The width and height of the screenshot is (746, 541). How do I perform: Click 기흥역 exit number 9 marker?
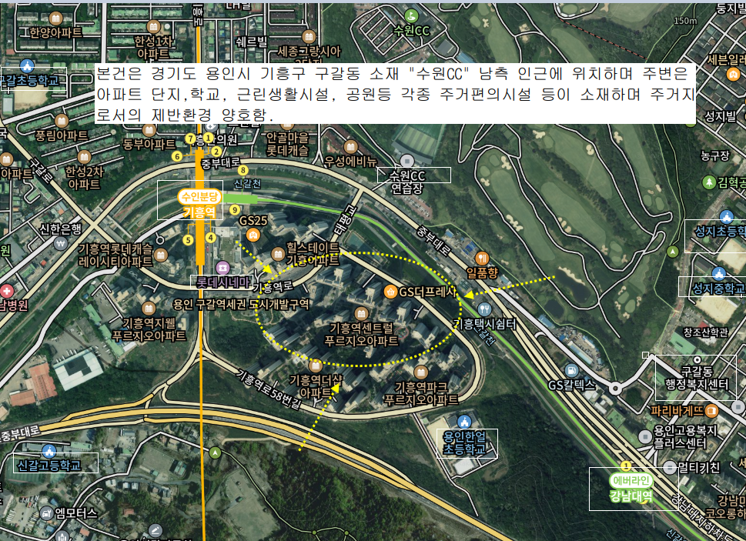pos(235,209)
